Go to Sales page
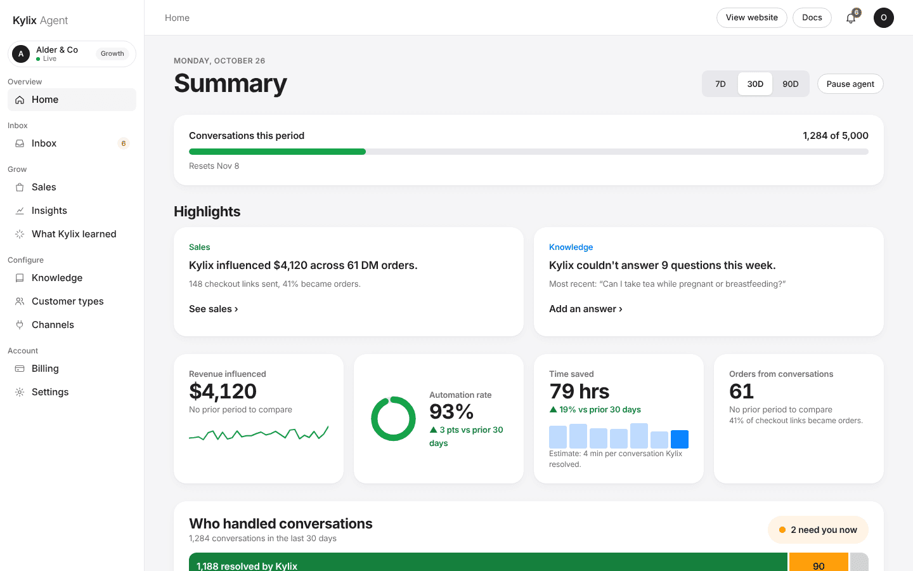Screen dimensions: 913x571 point(72,187)
